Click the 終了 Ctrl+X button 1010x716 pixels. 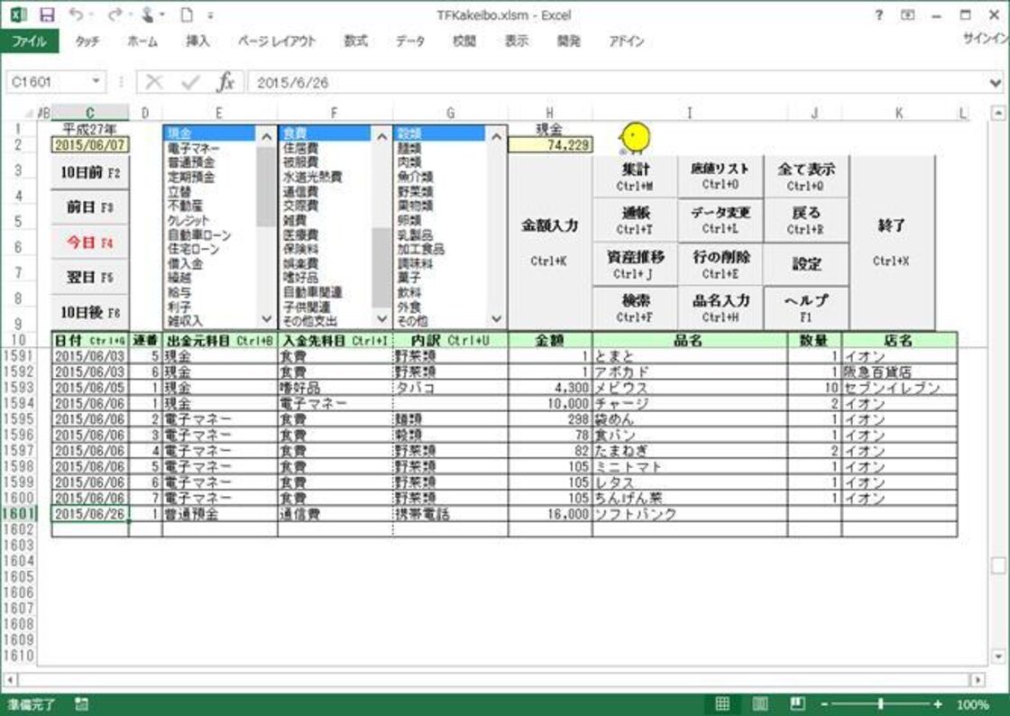coord(892,242)
